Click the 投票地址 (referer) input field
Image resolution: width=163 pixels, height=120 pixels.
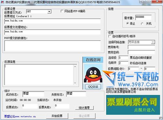[x=52, y=21]
